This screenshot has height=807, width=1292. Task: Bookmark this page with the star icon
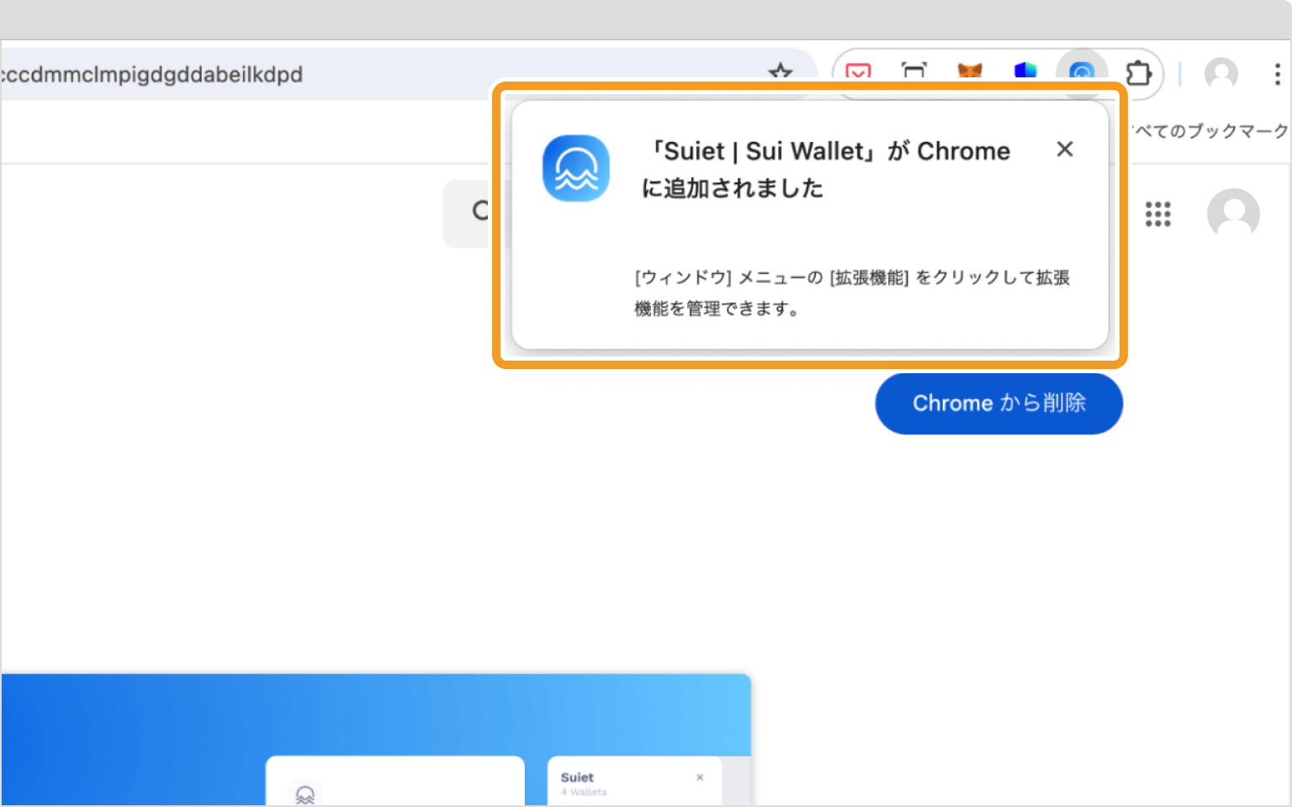click(x=781, y=71)
